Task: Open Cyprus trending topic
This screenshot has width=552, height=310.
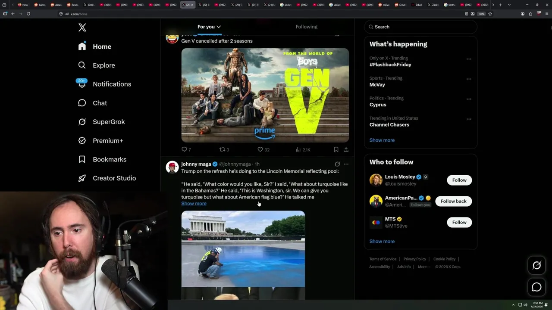Action: click(x=378, y=105)
